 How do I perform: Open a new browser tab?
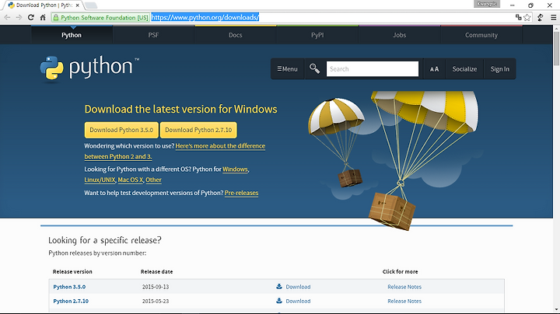pos(91,5)
